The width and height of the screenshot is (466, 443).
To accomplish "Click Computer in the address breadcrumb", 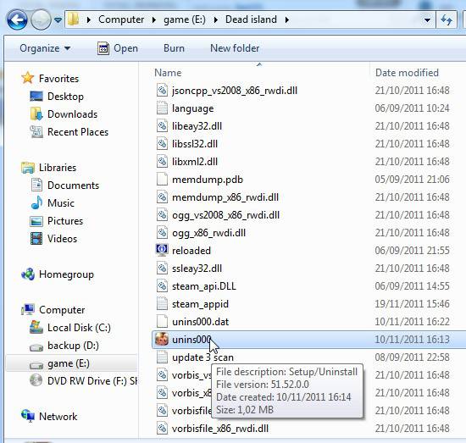I will point(121,19).
